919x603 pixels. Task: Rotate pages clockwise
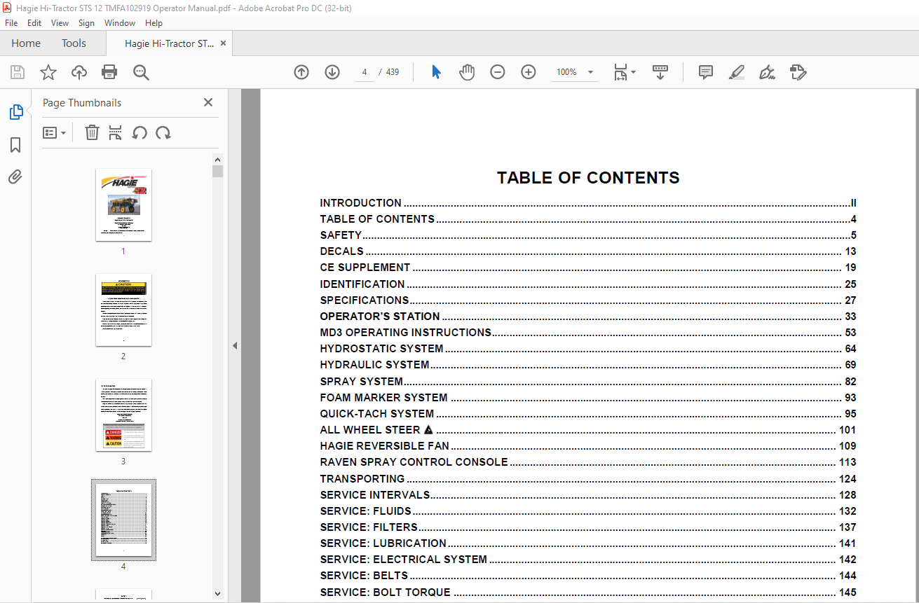point(163,132)
